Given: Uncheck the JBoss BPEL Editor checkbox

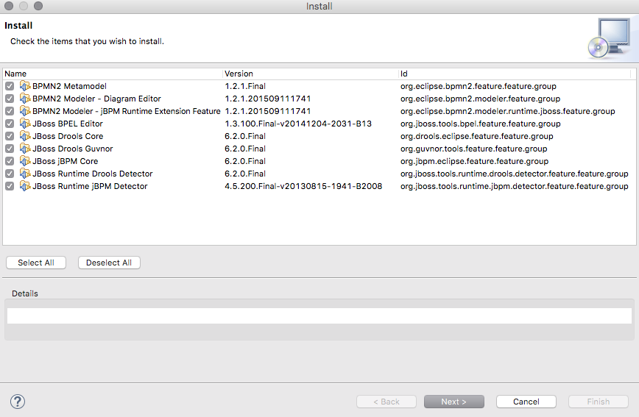Looking at the screenshot, I should click(10, 124).
